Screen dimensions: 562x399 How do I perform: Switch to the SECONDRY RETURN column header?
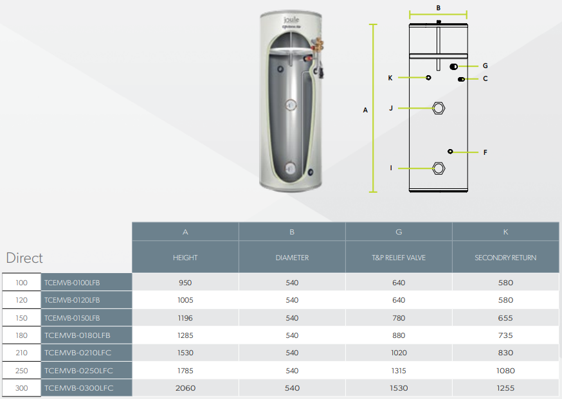pyautogui.click(x=505, y=257)
